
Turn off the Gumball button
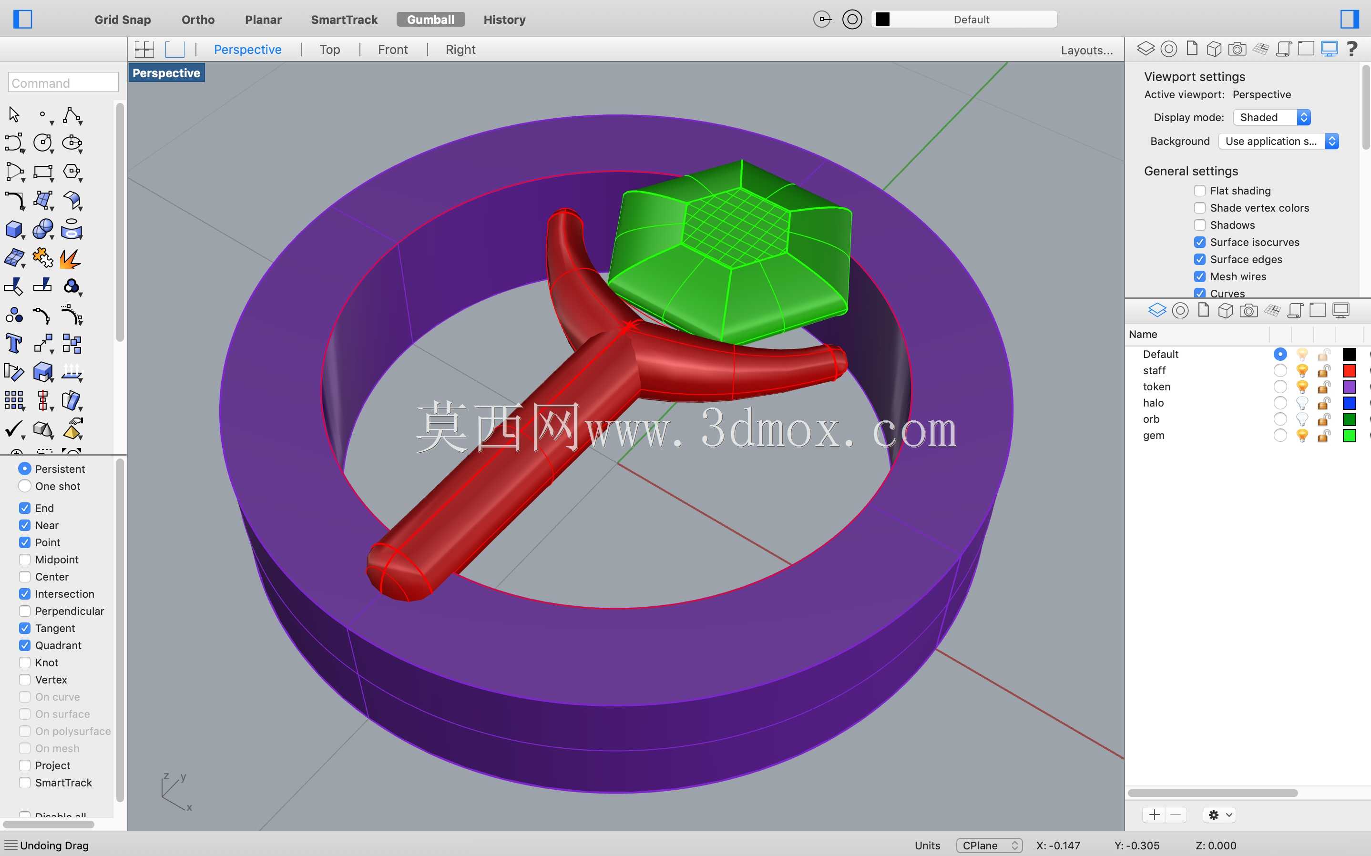click(431, 19)
